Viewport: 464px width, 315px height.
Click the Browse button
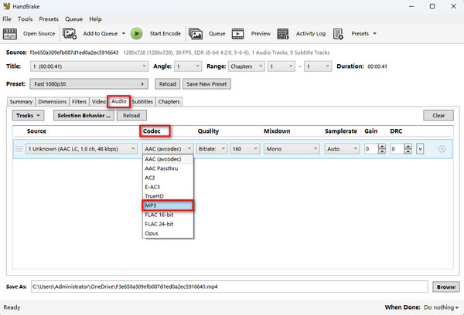pyautogui.click(x=446, y=287)
